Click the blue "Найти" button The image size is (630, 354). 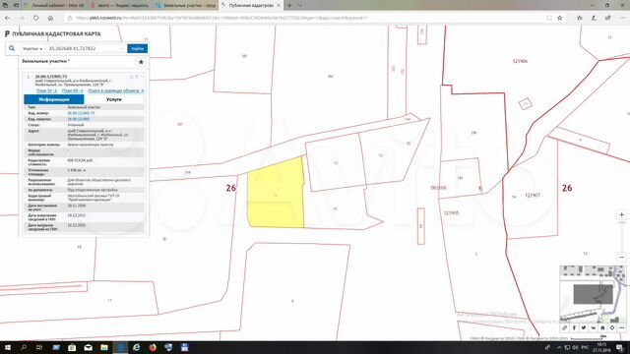[138, 48]
